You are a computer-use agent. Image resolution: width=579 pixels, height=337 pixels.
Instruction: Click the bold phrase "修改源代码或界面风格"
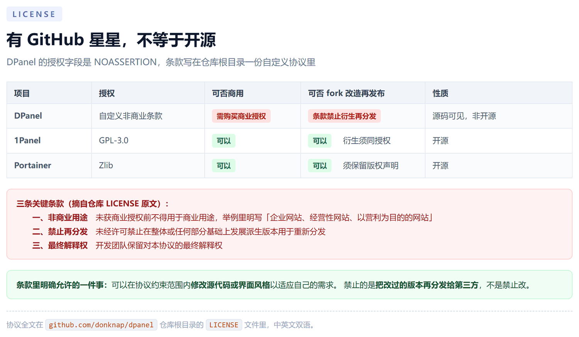point(230,285)
